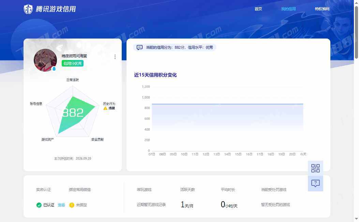Click the 今天 label on chart axis

[303, 154]
